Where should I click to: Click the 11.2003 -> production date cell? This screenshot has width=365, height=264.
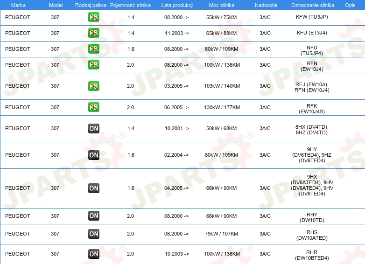point(177,33)
